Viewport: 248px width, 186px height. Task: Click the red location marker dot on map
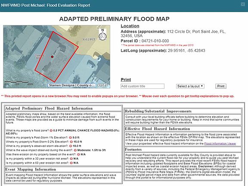52,57
